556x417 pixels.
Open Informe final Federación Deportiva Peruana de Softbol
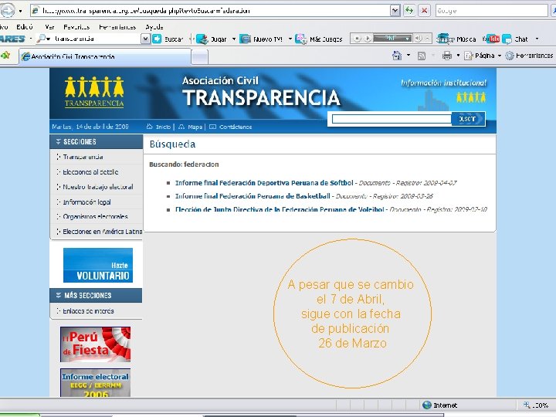coord(264,183)
